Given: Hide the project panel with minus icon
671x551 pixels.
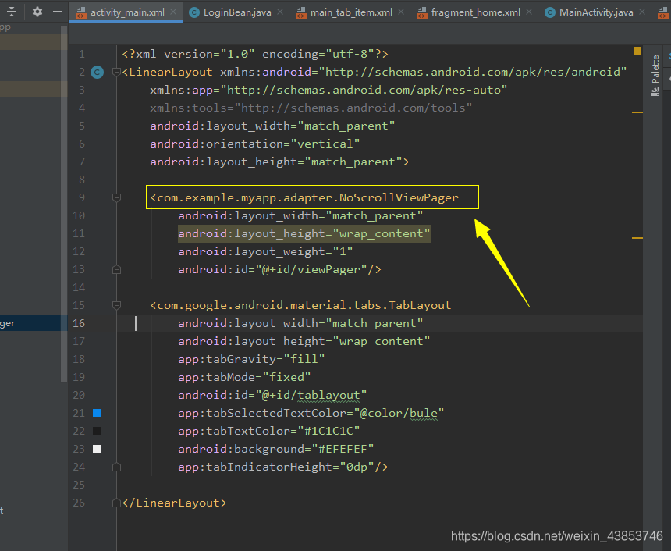Looking at the screenshot, I should [58, 12].
